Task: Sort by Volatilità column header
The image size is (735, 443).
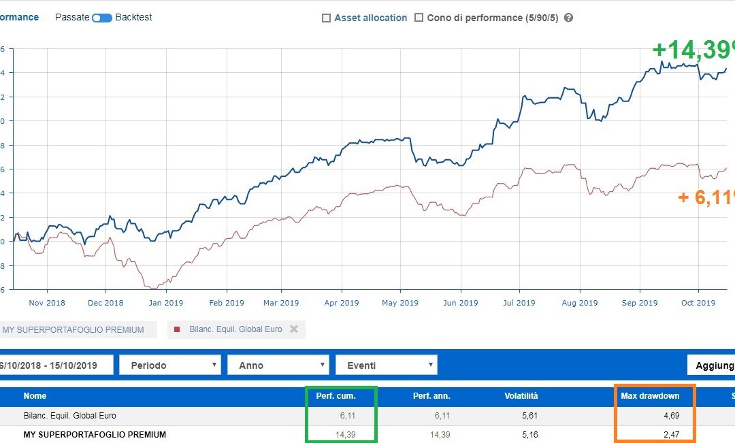Action: pyautogui.click(x=523, y=396)
